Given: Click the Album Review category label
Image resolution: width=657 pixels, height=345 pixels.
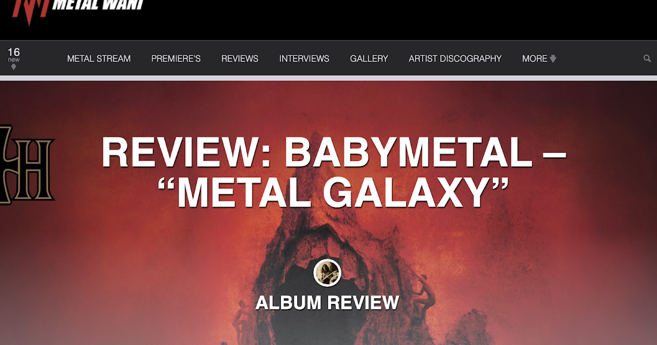Looking at the screenshot, I should click(x=327, y=302).
